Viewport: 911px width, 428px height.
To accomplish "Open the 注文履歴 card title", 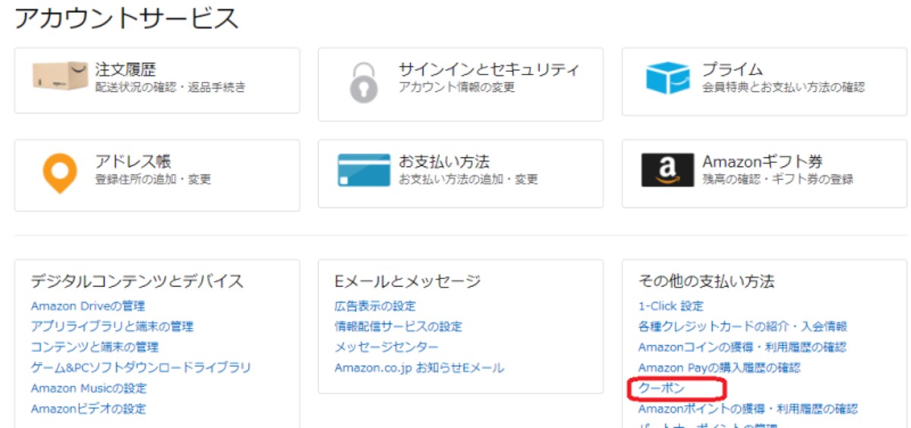I will (x=125, y=70).
